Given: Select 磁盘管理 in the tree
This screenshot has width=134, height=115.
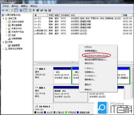Looking at the screenshot, I should click(16, 45).
